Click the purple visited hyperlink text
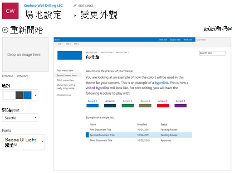 [98, 88]
